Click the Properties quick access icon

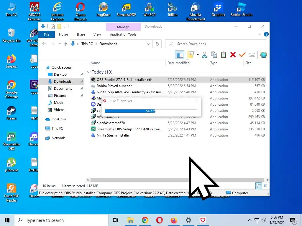(53, 26)
